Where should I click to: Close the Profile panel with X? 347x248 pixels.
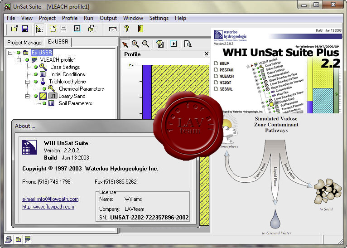click(x=207, y=54)
